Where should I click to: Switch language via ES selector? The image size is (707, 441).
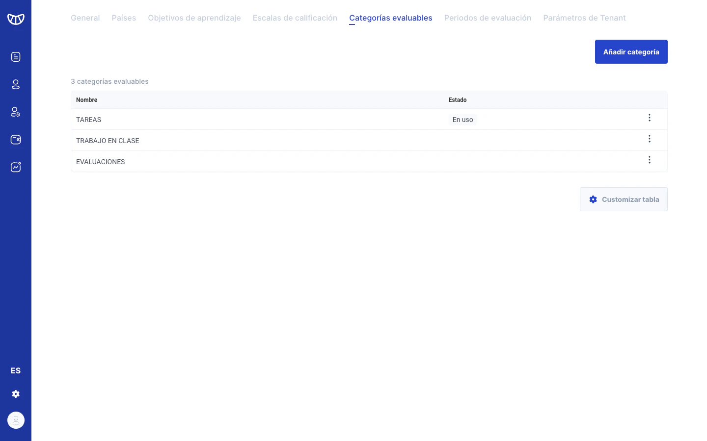(x=16, y=370)
